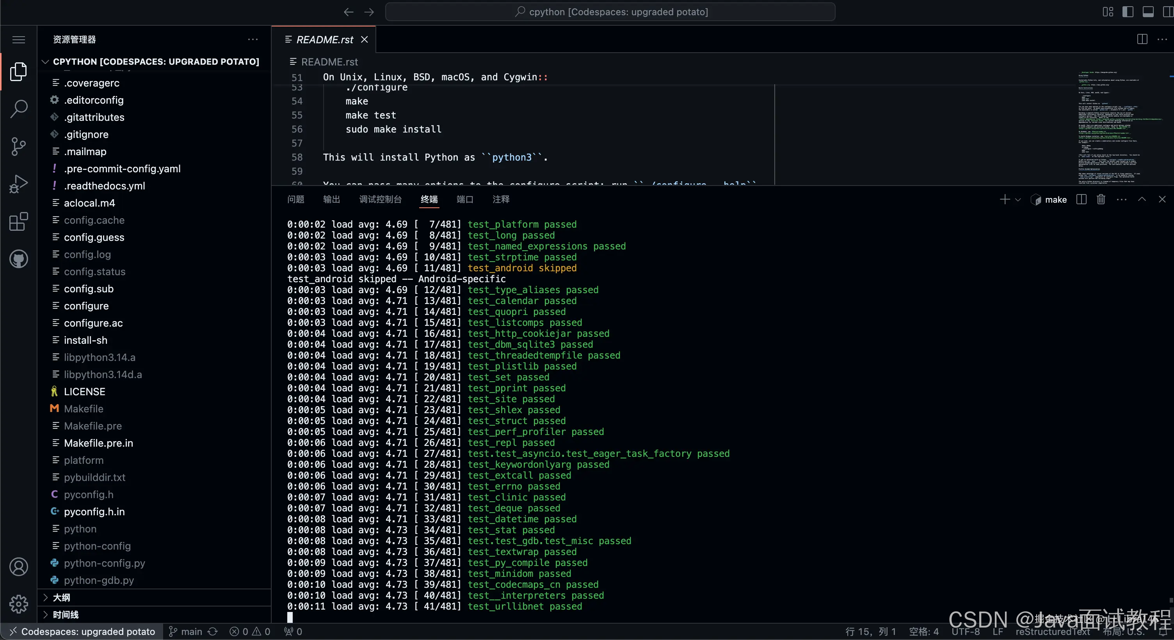This screenshot has height=640, width=1174.
Task: Go back with the left arrow
Action: pyautogui.click(x=349, y=12)
